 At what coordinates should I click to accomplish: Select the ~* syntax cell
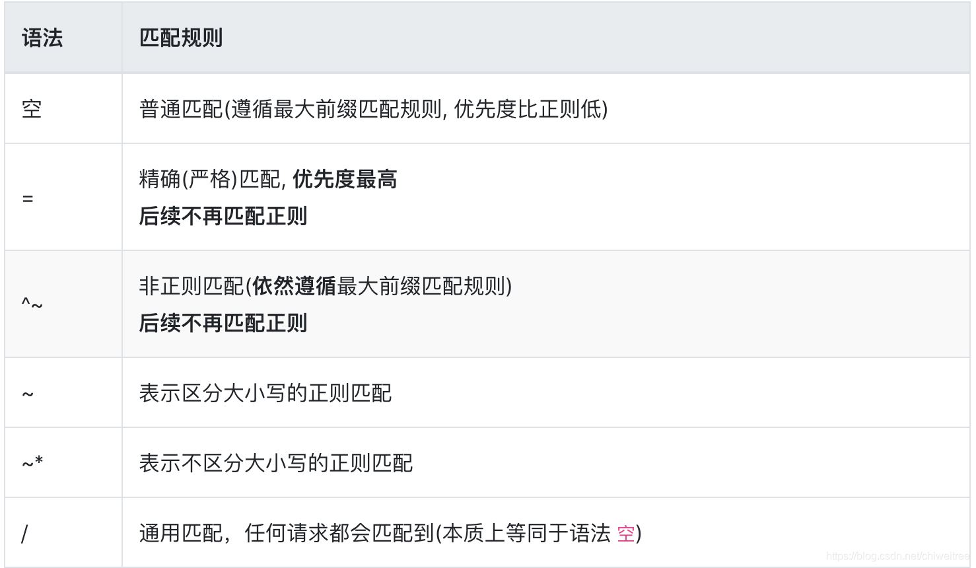tap(32, 463)
